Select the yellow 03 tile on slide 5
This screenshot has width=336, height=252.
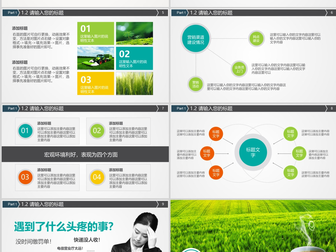96,83
